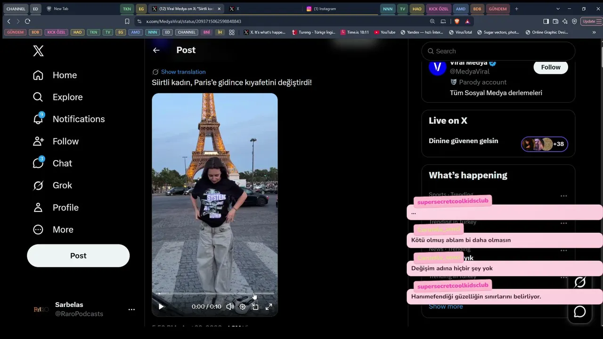Open the Tureng bookmark
The width and height of the screenshot is (603, 339).
(314, 32)
